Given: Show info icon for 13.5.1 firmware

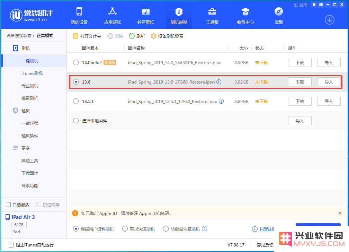Looking at the screenshot, I should (x=221, y=101).
